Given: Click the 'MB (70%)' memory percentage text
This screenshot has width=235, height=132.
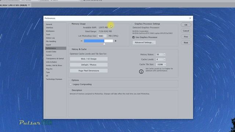Looking at the screenshot, I should tap(113, 36).
